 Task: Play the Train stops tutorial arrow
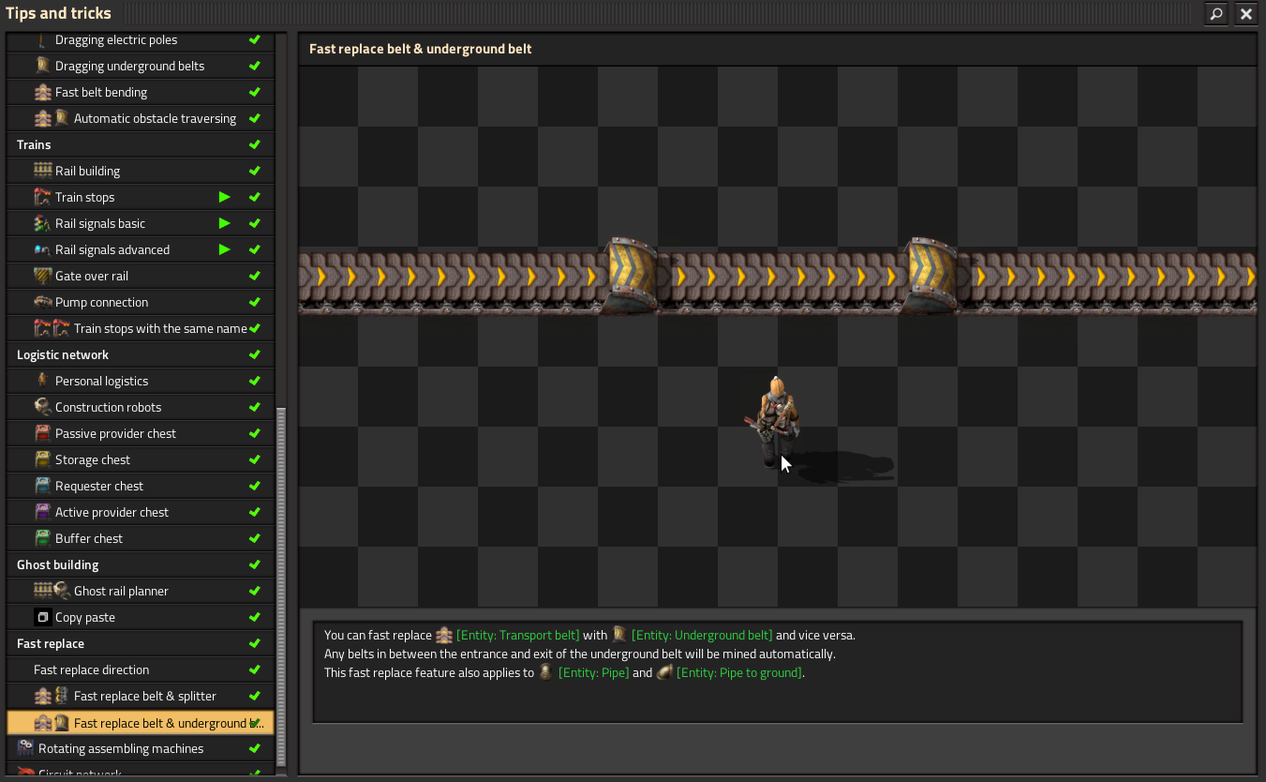pyautogui.click(x=224, y=197)
